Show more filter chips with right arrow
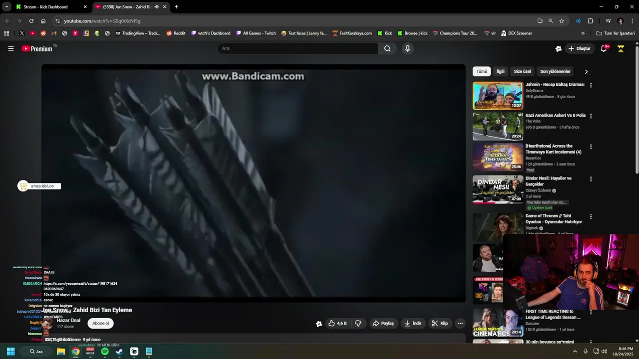This screenshot has height=359, width=639. click(x=586, y=71)
